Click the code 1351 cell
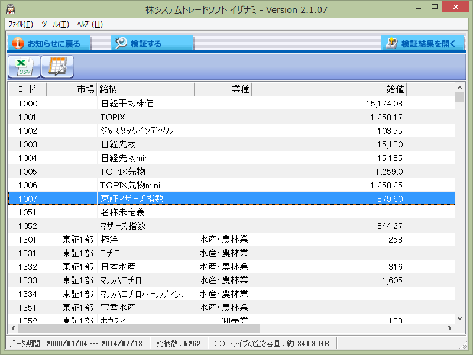The width and height of the screenshot is (473, 355). [27, 307]
